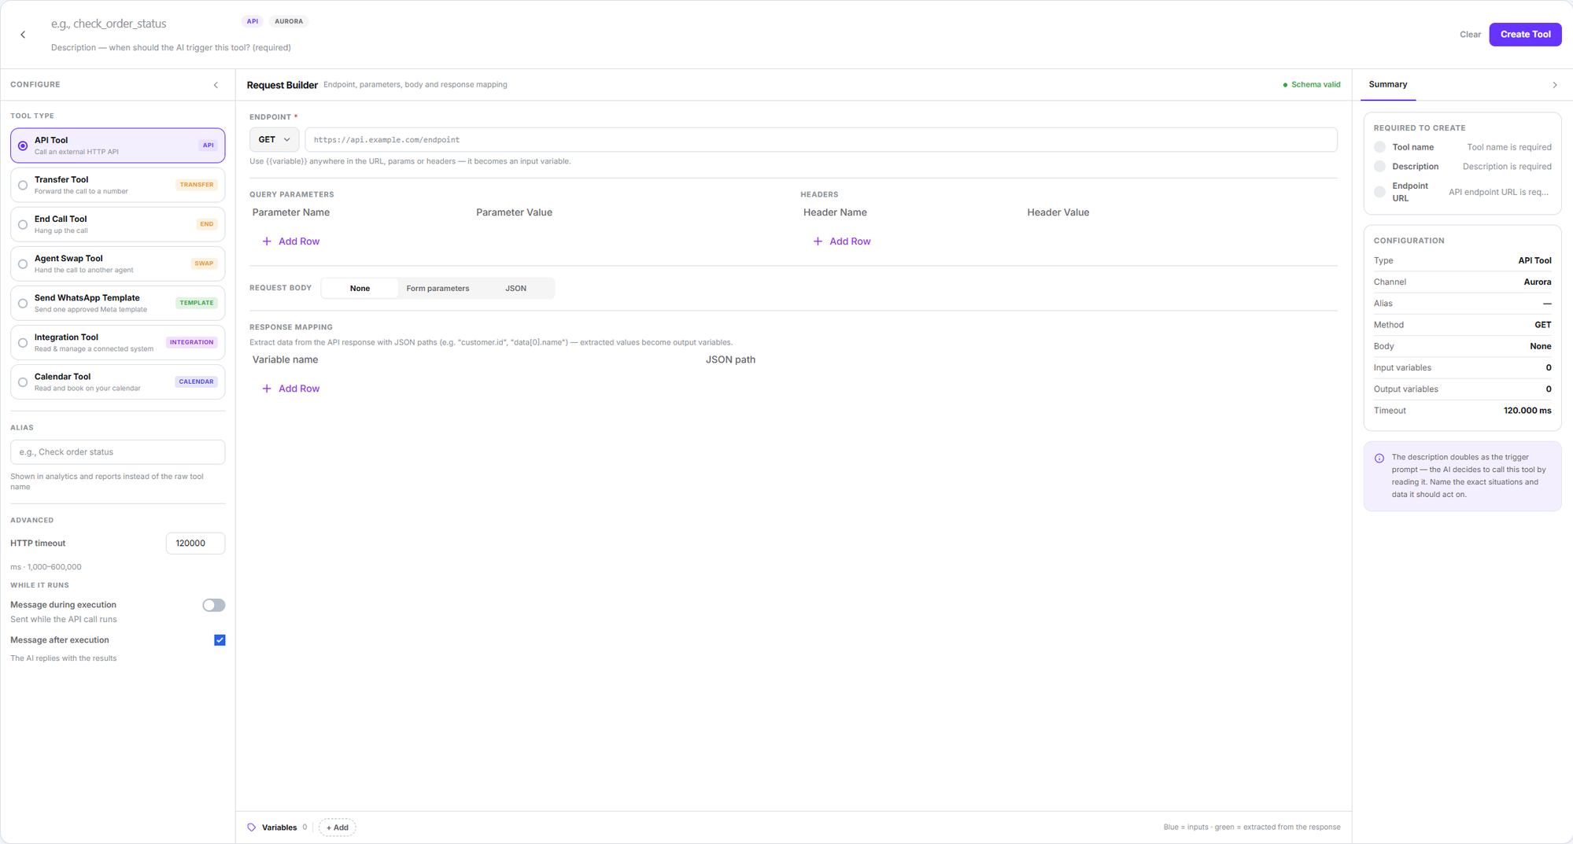Viewport: 1573px width, 844px height.
Task: Click the + Add variables button
Action: pyautogui.click(x=338, y=827)
